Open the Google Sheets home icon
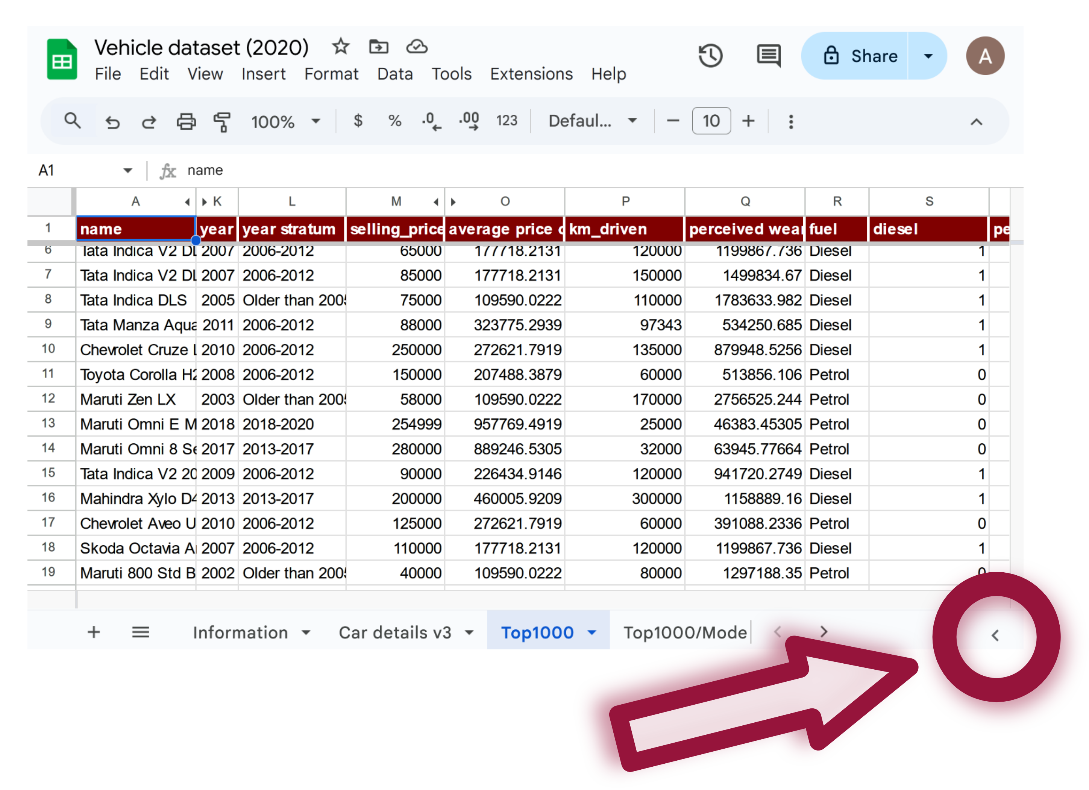 (x=61, y=59)
